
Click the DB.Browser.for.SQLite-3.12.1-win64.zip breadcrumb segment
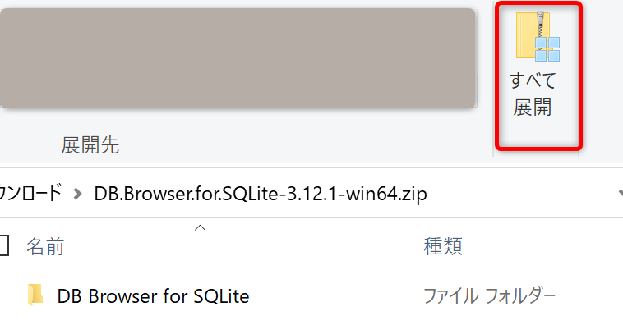(261, 194)
